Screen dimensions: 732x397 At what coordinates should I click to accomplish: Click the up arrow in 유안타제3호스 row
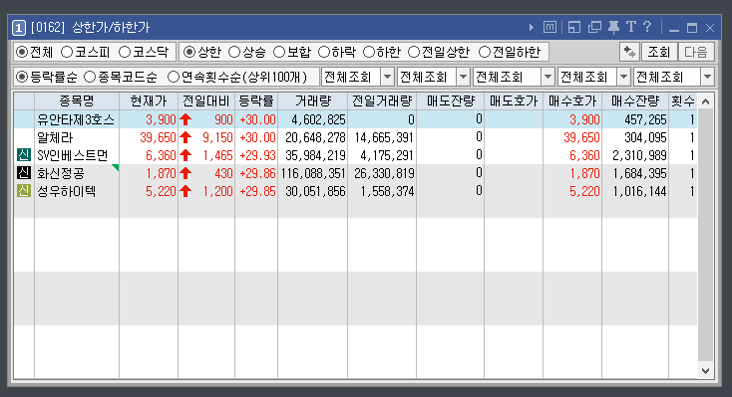click(185, 119)
